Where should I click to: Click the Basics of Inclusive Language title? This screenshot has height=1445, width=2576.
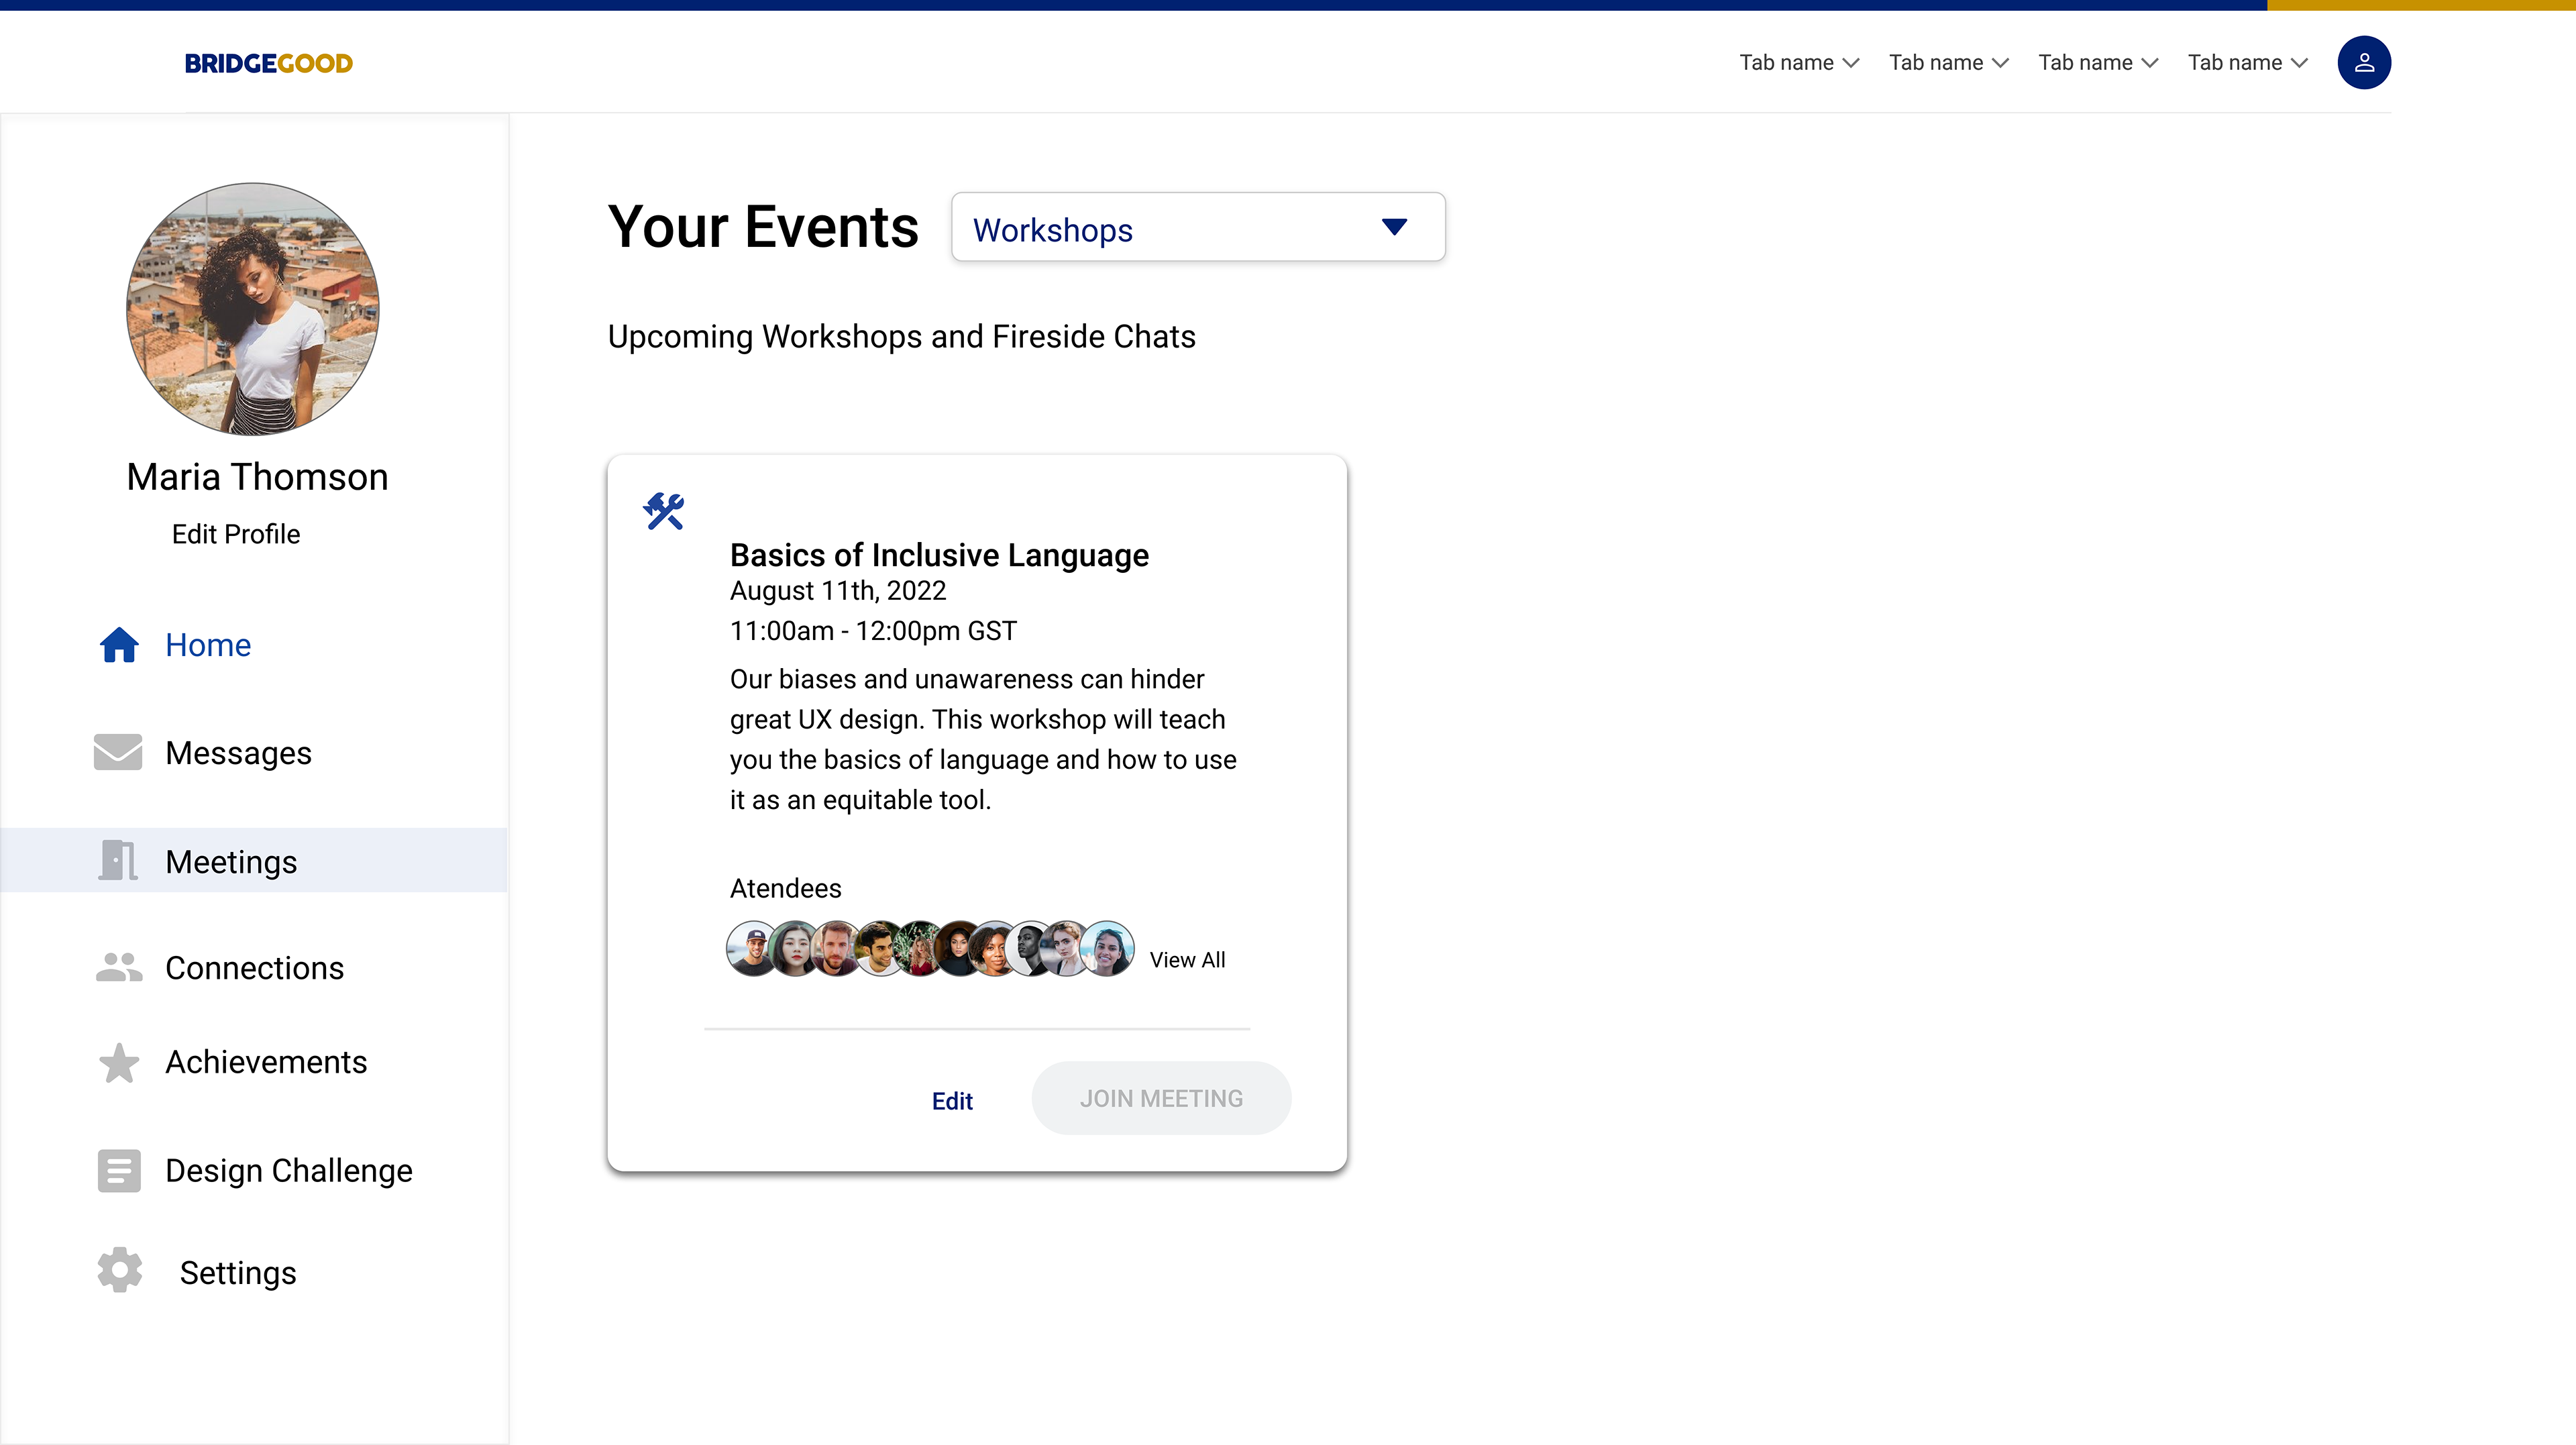pyautogui.click(x=939, y=555)
